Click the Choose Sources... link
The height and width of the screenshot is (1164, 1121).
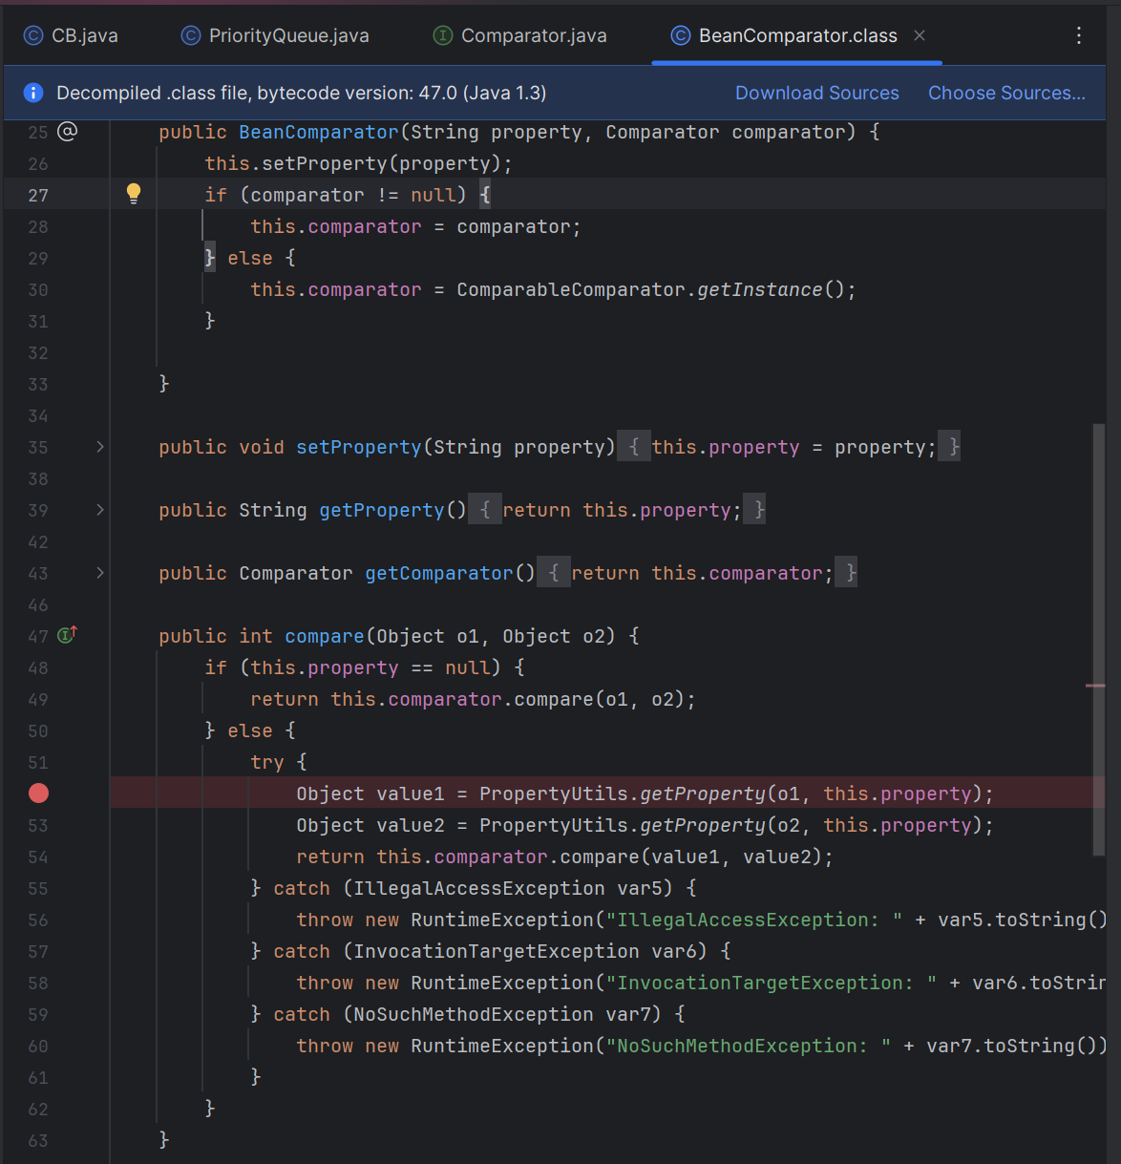tap(1006, 93)
